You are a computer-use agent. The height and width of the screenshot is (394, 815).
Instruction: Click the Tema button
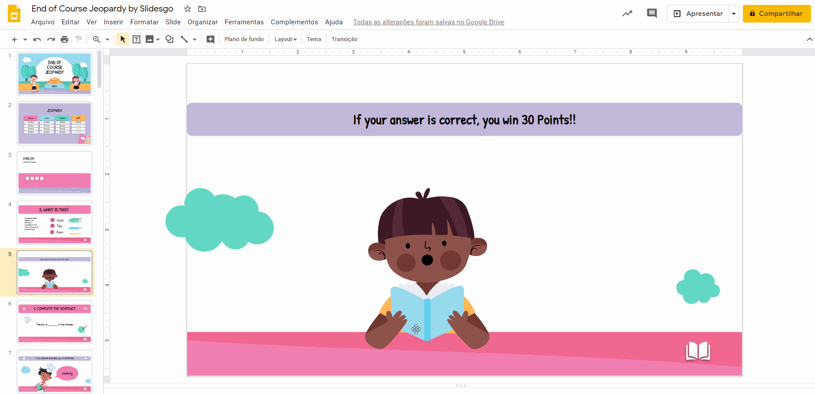click(x=314, y=39)
